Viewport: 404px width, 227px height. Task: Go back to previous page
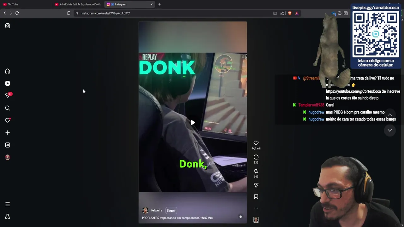coord(4,13)
